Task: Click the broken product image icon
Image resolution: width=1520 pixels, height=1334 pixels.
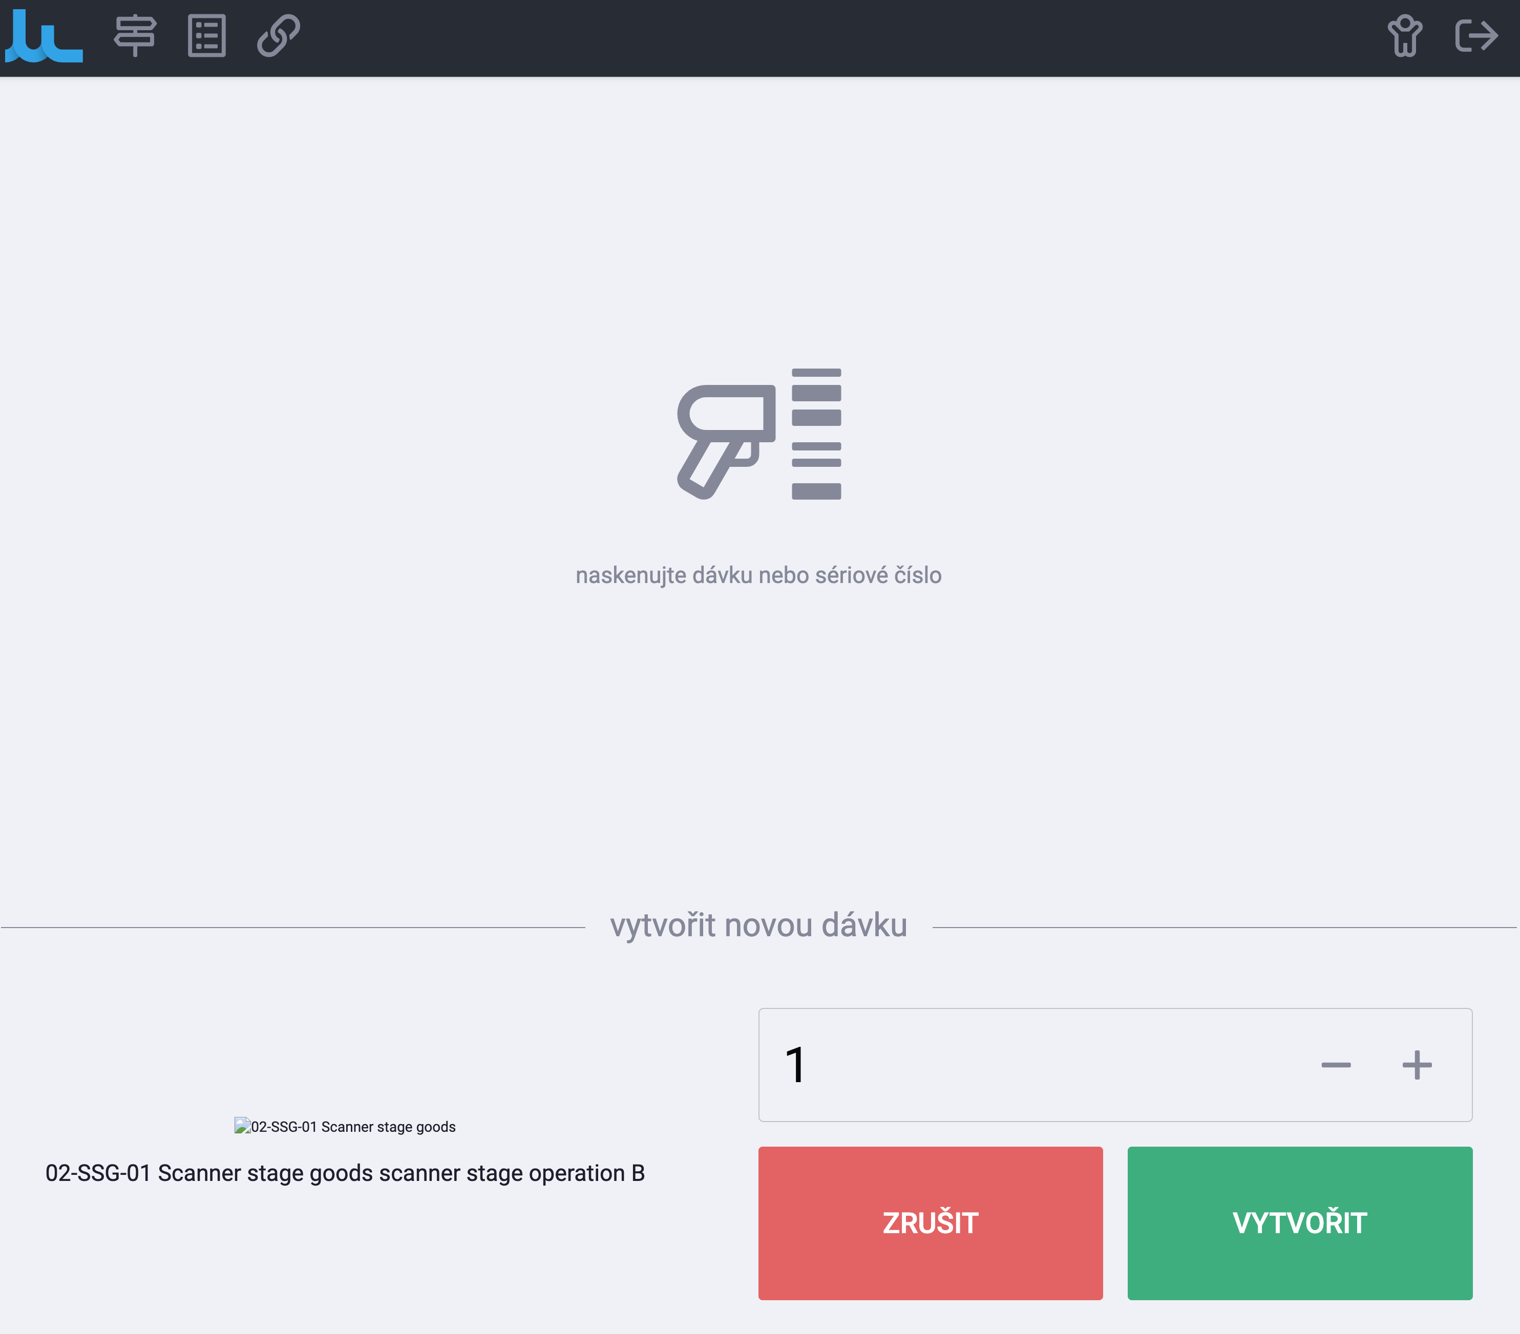Action: (x=242, y=1125)
